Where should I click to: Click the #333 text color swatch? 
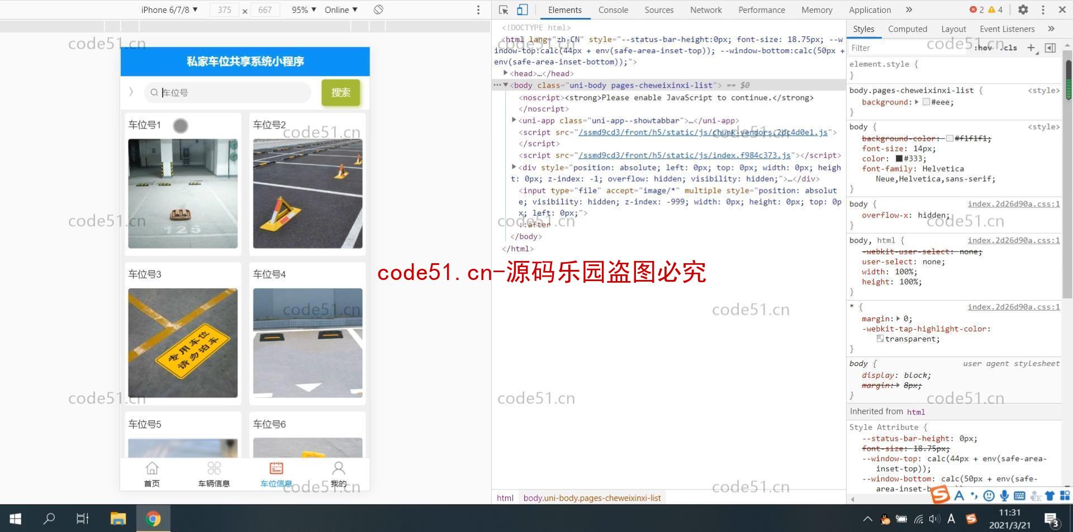tap(899, 158)
